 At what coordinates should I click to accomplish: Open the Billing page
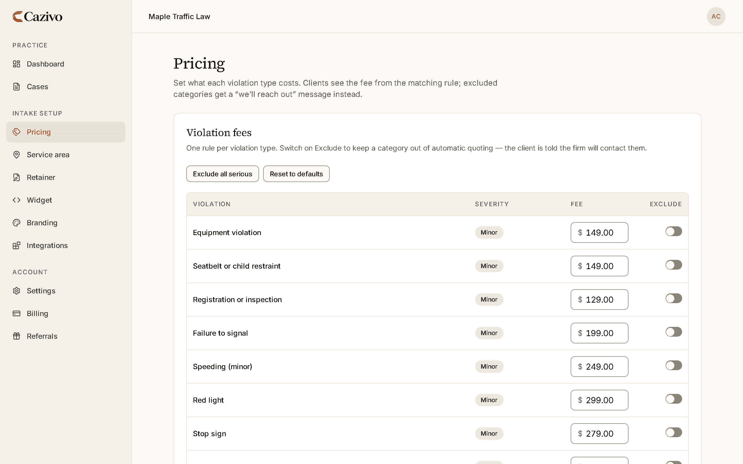click(x=66, y=313)
